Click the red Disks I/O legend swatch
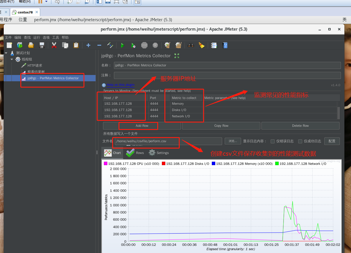Image resolution: width=351 pixels, height=253 pixels. point(164,164)
